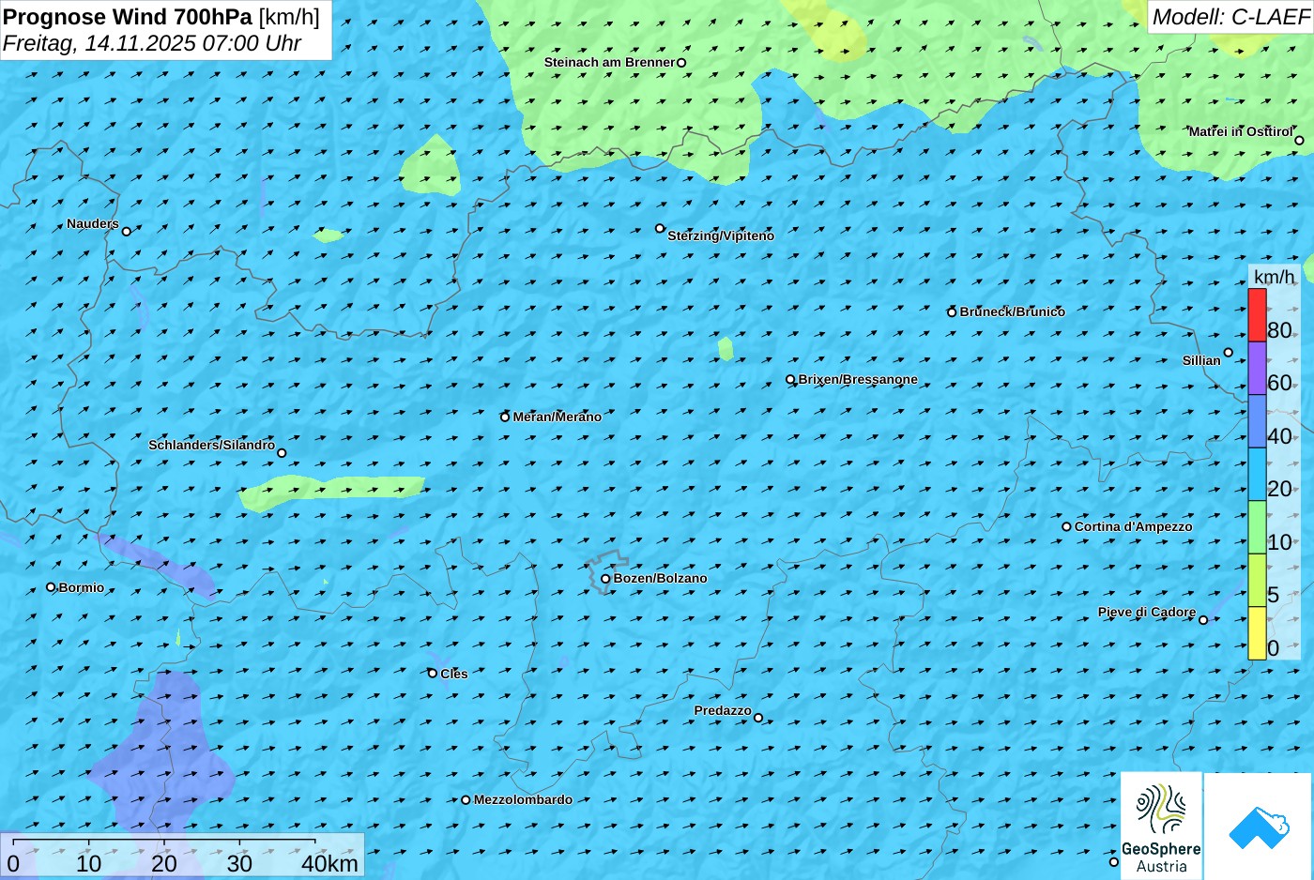Click the blue cloud arrow logo
Screen dimensions: 1314x880
tap(1259, 826)
